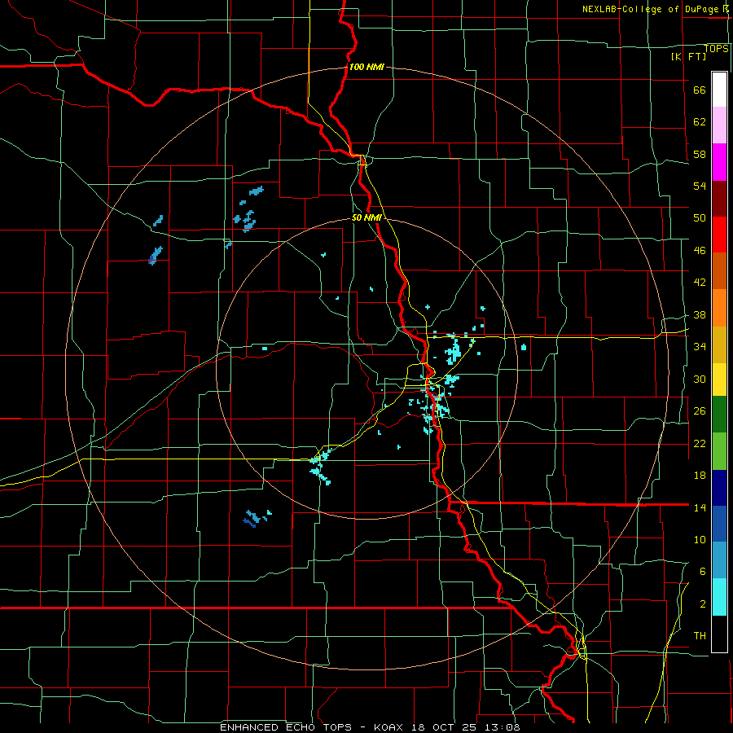Click the '30' legend value
The width and height of the screenshot is (733, 733).
pos(700,379)
